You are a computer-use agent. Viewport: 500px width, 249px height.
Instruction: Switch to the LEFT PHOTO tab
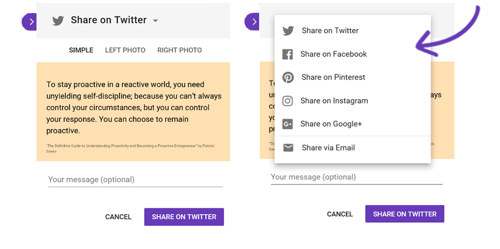[x=125, y=50]
